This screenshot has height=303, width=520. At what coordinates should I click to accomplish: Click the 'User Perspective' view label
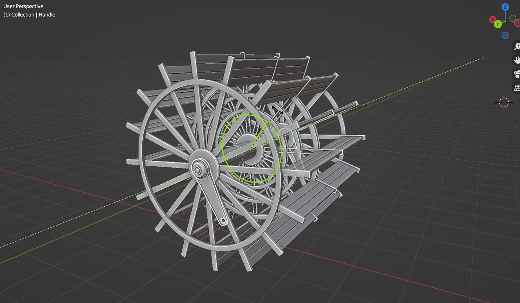(24, 6)
